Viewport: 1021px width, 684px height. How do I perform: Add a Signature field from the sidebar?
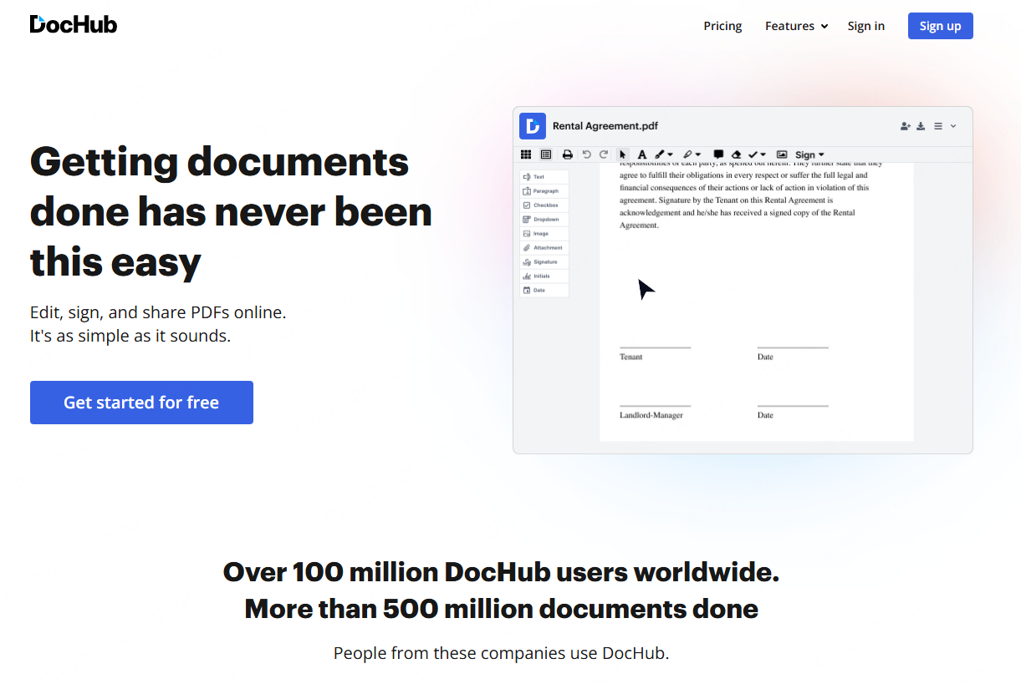[544, 261]
